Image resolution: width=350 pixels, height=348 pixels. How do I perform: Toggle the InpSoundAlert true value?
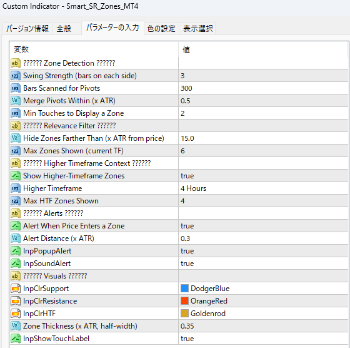(263, 264)
